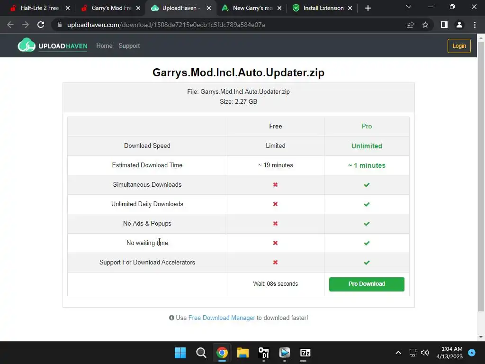Click the 'Unlimited' Pro speed cell

pyautogui.click(x=367, y=146)
